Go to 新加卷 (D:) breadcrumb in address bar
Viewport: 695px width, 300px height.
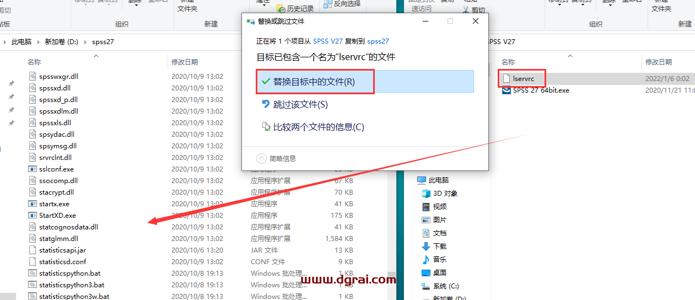61,42
